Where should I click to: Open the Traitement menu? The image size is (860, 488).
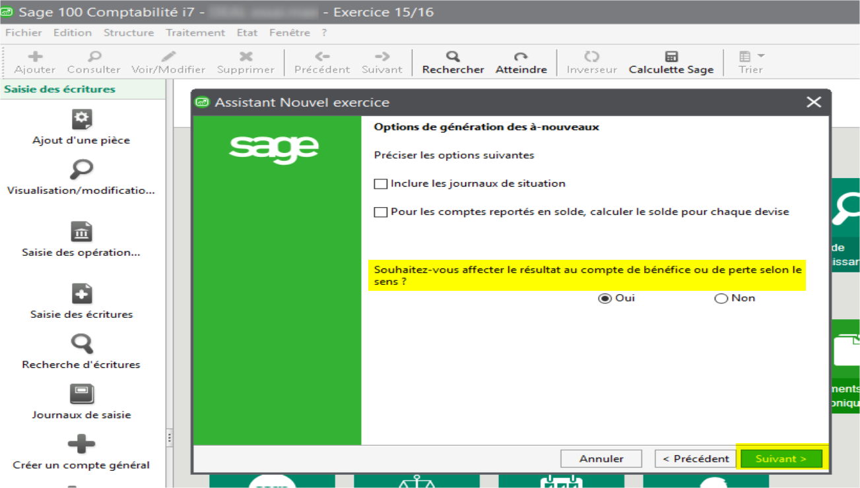coord(195,32)
